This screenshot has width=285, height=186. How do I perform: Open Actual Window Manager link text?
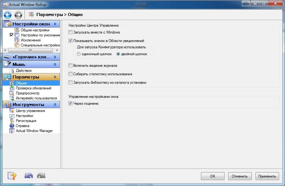tap(34, 131)
